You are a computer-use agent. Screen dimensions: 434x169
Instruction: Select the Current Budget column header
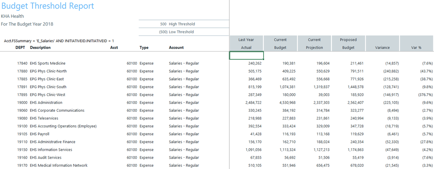(x=280, y=43)
